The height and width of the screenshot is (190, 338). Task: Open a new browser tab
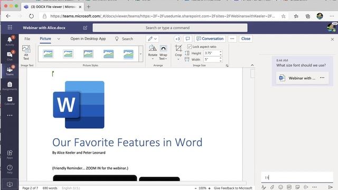pos(88,7)
